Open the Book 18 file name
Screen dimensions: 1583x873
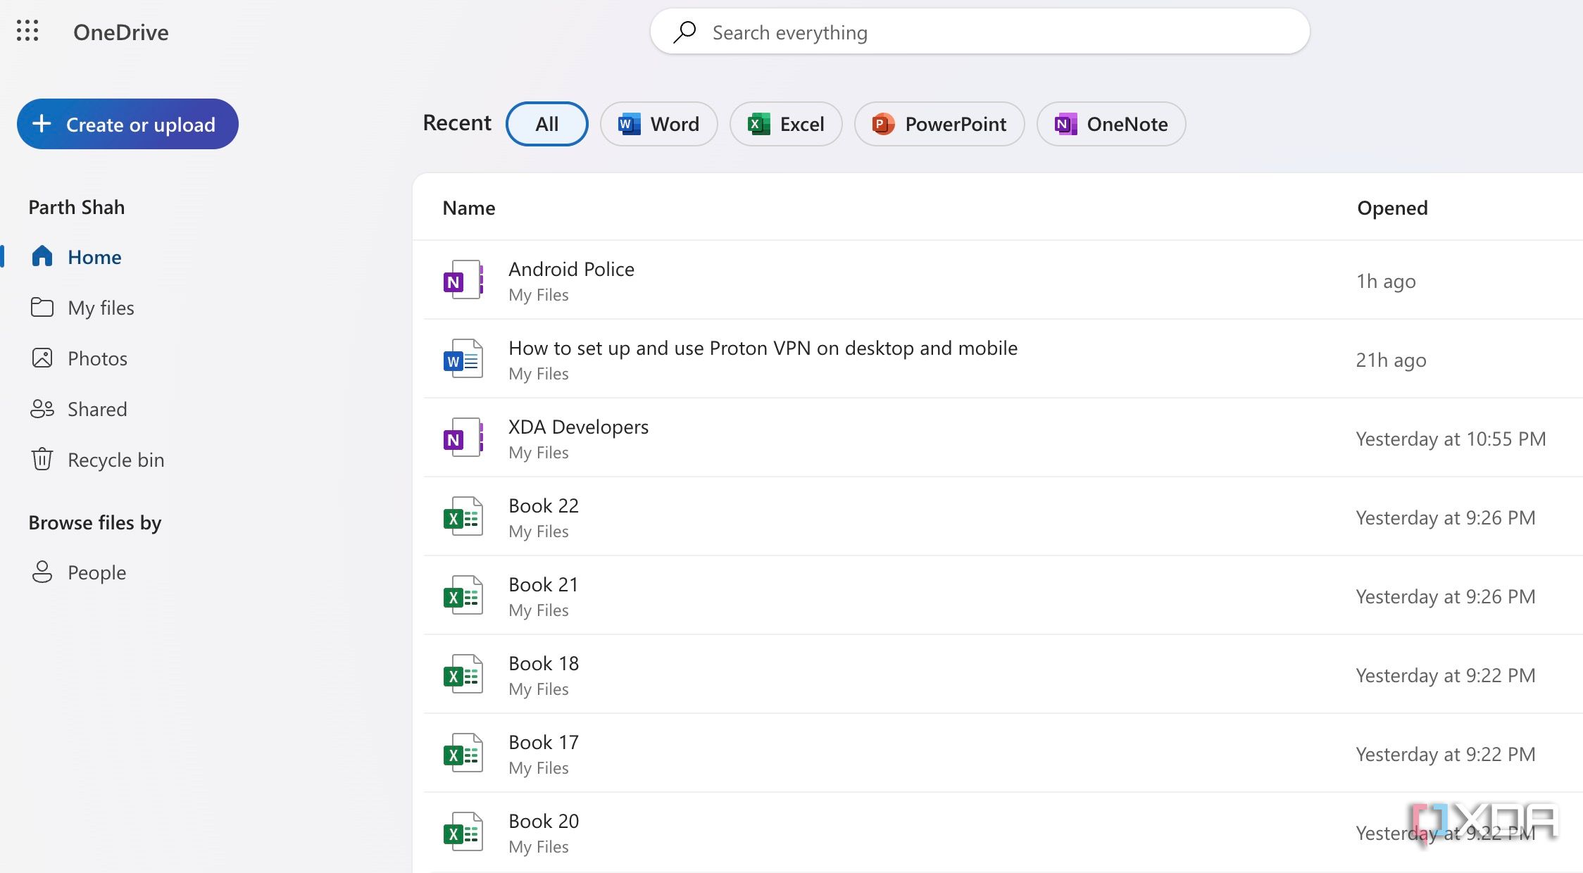point(544,663)
